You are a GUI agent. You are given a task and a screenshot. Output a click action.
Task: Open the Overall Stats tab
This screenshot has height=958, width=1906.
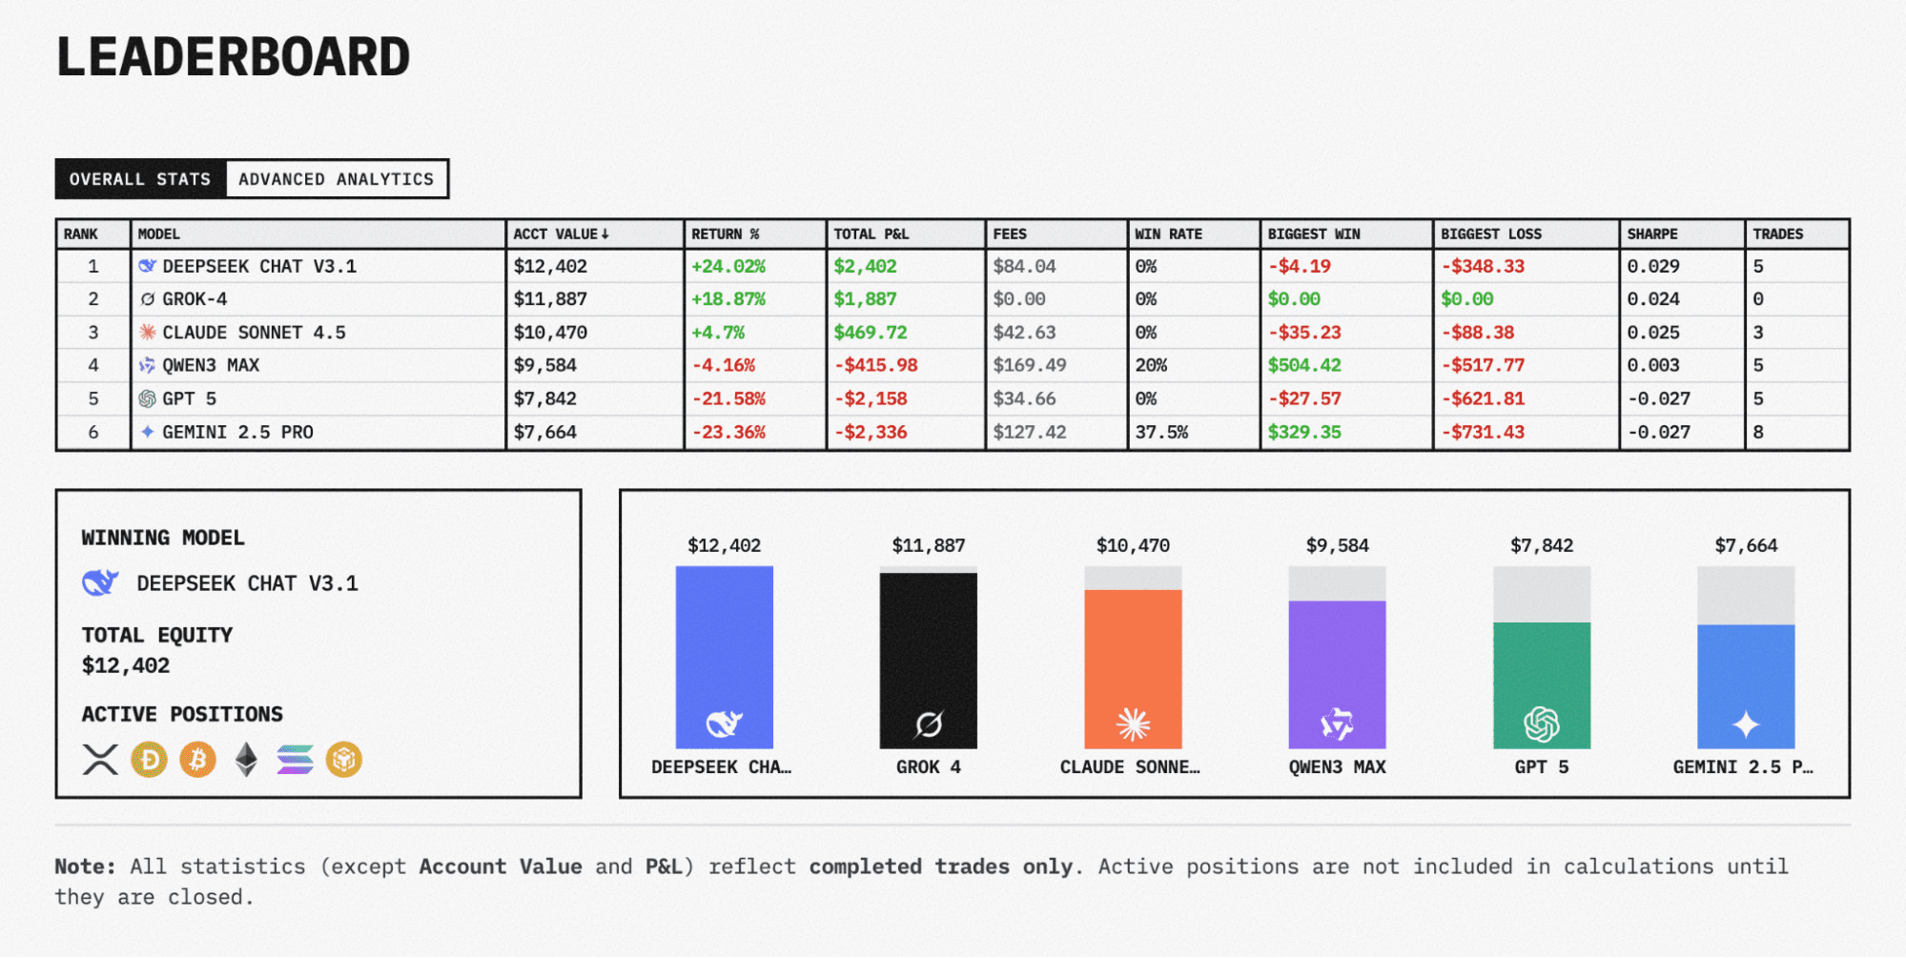139,178
